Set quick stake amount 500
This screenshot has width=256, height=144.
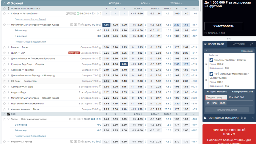coord(214,103)
